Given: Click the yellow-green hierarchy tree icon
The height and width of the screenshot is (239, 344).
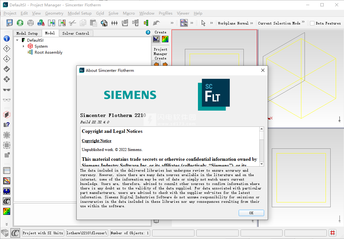Looking at the screenshot, I should coord(146,23).
